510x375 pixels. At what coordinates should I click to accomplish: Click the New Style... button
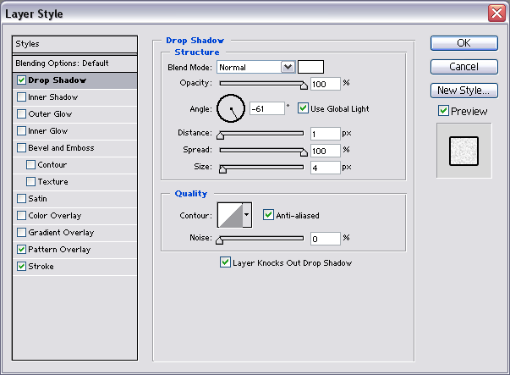(x=464, y=91)
